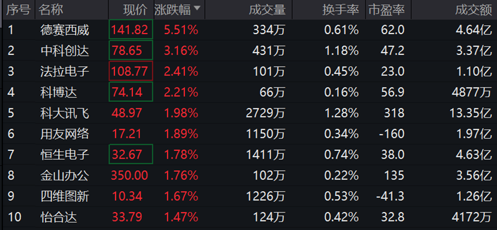Screen dimensions: 497x230
Task: Click P/E value 318
Action: pos(394,113)
